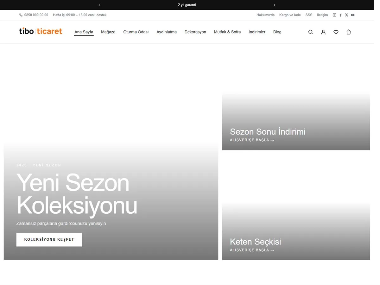
Task: Show the next announcement bar message
Action: point(274,5)
